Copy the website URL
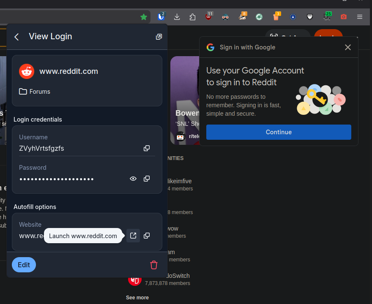This screenshot has height=304, width=372. 147,236
